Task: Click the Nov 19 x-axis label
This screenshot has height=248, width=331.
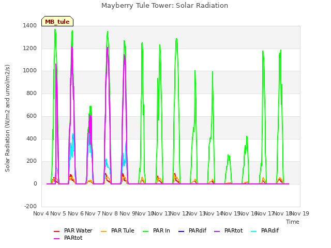Action: (300, 213)
